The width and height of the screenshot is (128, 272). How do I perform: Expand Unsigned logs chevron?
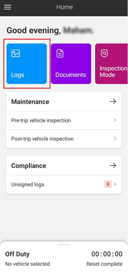click(x=115, y=184)
